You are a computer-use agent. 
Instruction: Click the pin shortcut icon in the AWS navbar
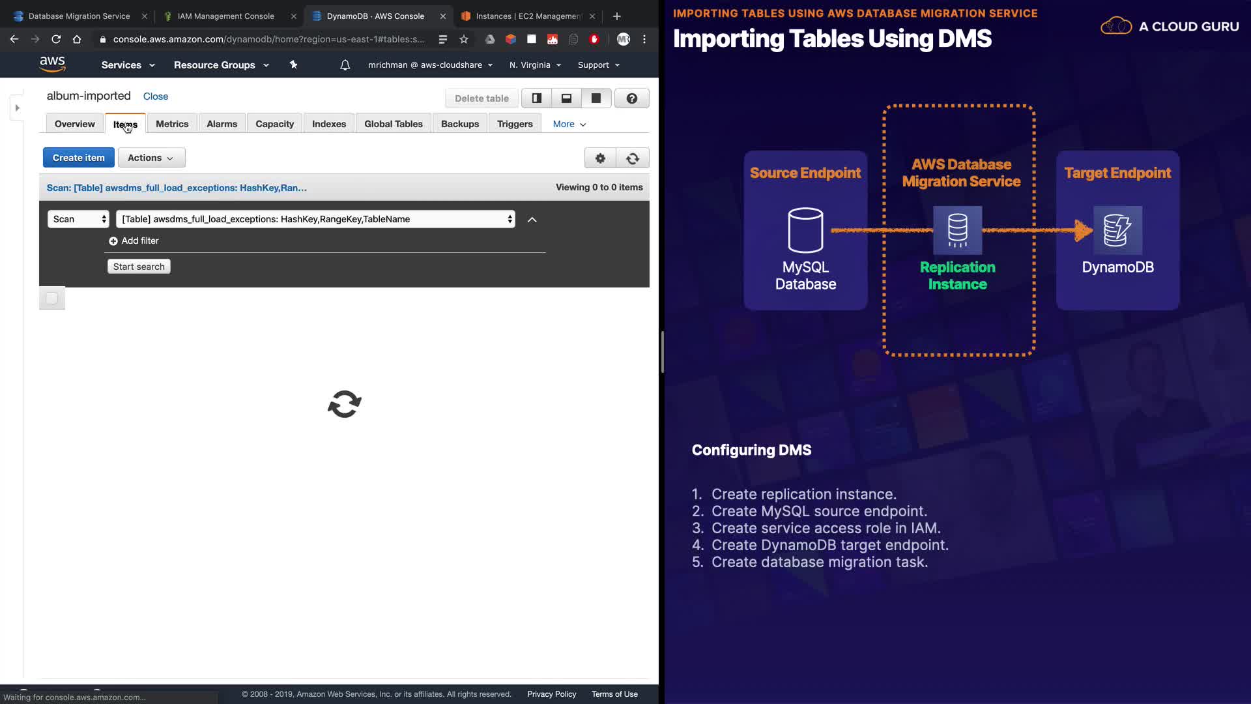293,65
